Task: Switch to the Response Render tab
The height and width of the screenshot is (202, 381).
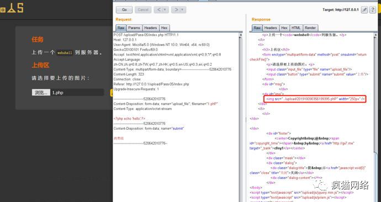Action: tap(310, 28)
